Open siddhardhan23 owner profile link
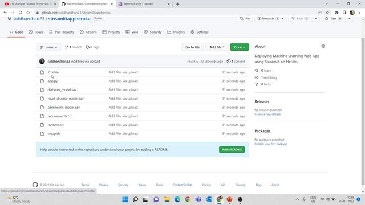 (29, 19)
